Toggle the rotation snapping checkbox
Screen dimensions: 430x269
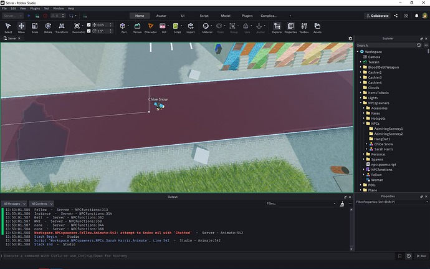click(88, 31)
